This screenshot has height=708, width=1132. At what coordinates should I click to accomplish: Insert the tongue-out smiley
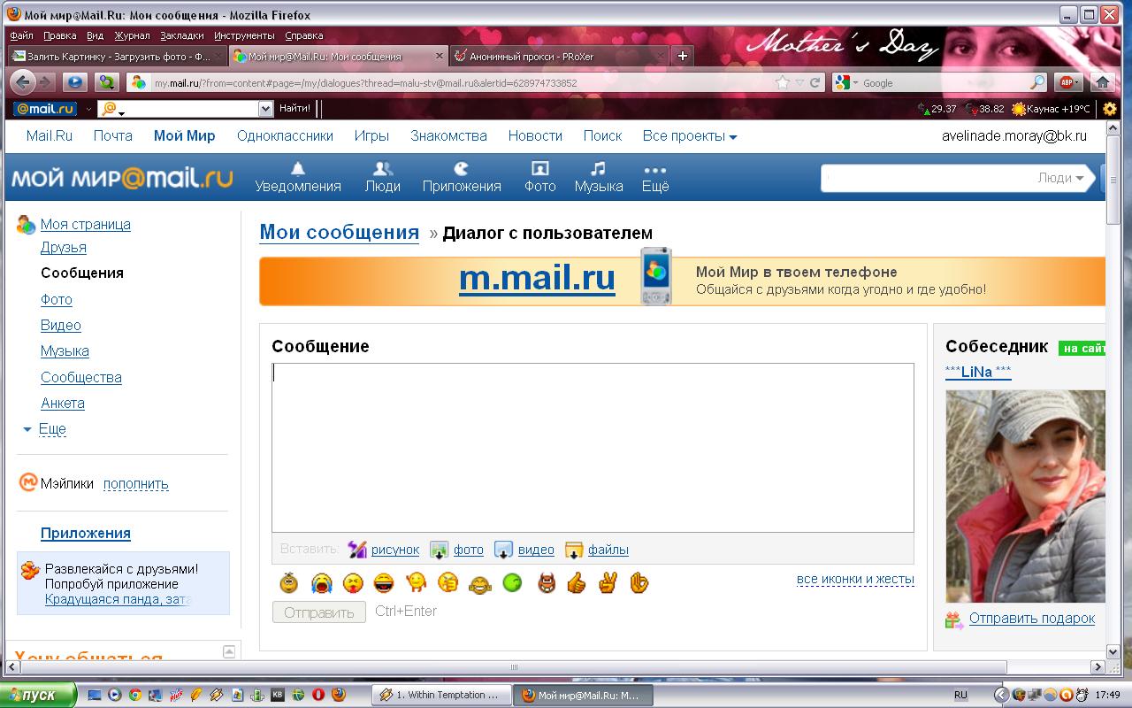pos(353,583)
